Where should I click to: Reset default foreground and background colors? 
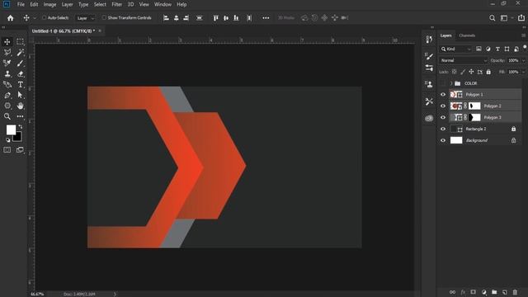7,140
